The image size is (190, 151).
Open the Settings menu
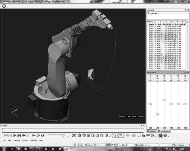tap(33, 140)
